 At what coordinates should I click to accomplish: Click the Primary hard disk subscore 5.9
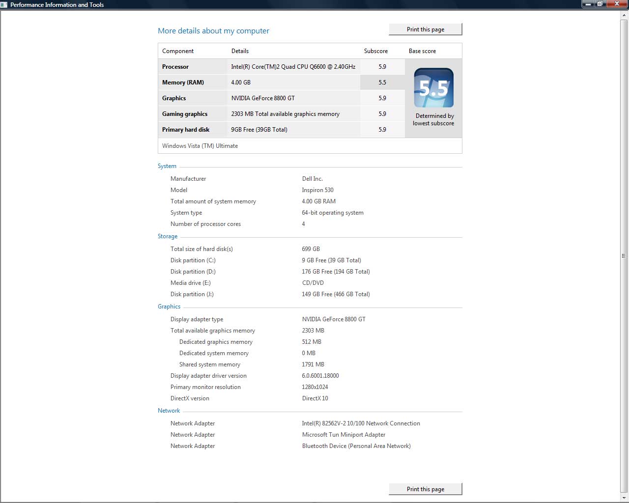pyautogui.click(x=382, y=130)
